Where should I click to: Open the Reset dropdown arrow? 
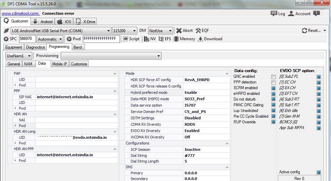325,31
